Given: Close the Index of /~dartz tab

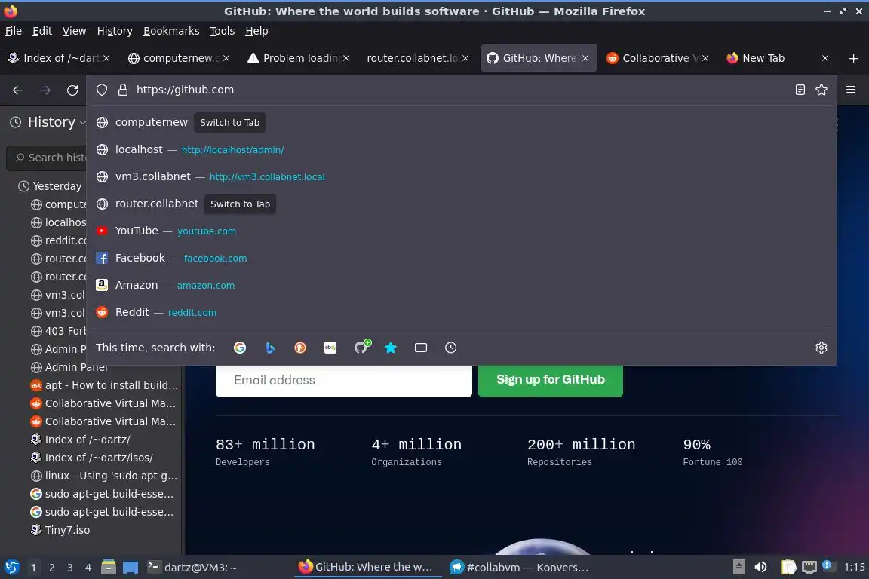Looking at the screenshot, I should point(106,58).
